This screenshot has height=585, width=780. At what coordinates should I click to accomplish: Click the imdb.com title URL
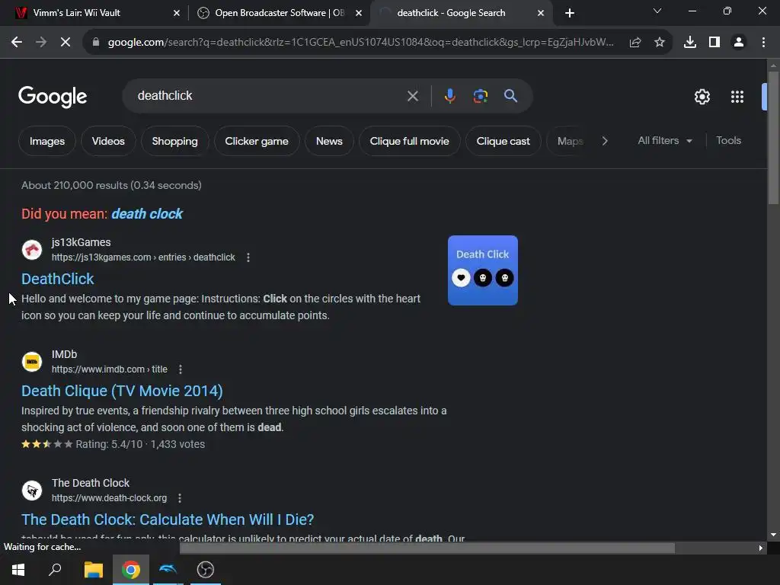tap(110, 369)
